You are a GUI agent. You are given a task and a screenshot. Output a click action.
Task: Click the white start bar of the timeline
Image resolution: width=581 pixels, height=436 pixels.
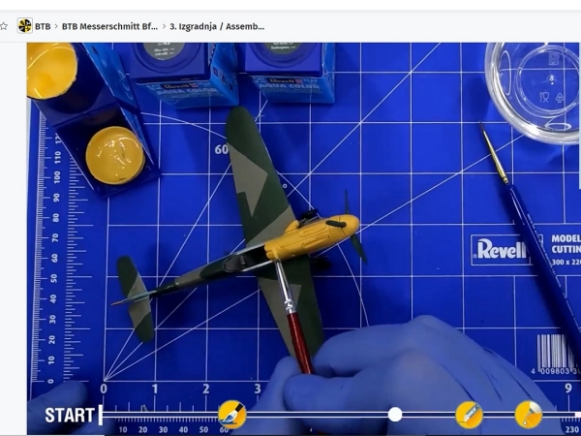tap(100, 415)
